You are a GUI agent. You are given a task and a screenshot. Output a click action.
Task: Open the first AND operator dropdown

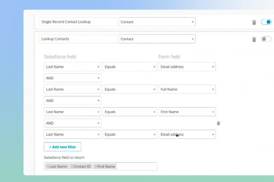[72, 78]
